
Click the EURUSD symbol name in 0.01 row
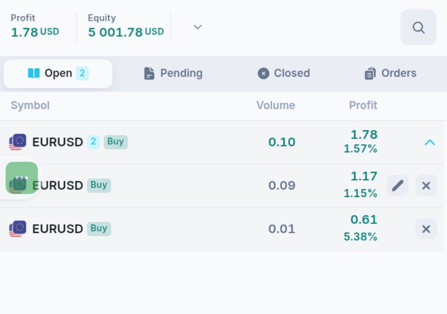point(57,229)
